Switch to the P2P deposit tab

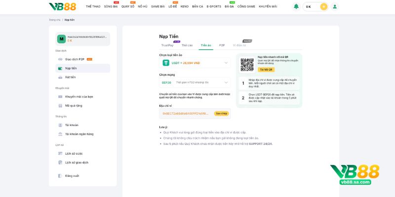222,45
